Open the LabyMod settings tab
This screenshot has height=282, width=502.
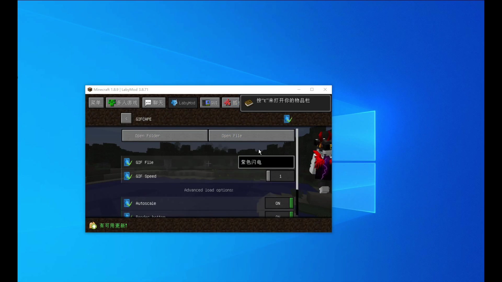point(183,103)
